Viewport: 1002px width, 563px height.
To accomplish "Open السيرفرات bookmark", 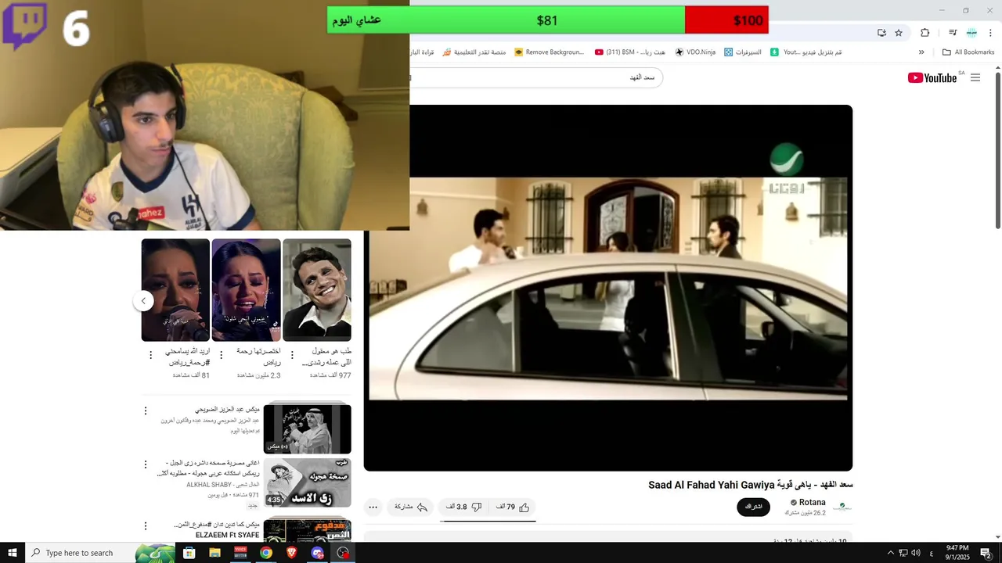I will (742, 52).
